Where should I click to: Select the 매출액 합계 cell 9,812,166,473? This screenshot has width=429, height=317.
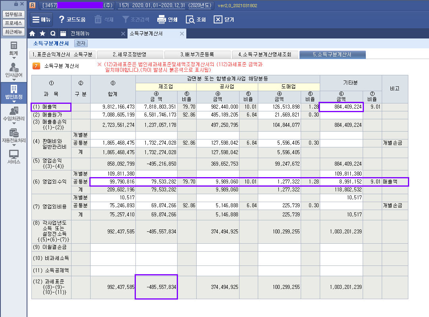coord(113,107)
